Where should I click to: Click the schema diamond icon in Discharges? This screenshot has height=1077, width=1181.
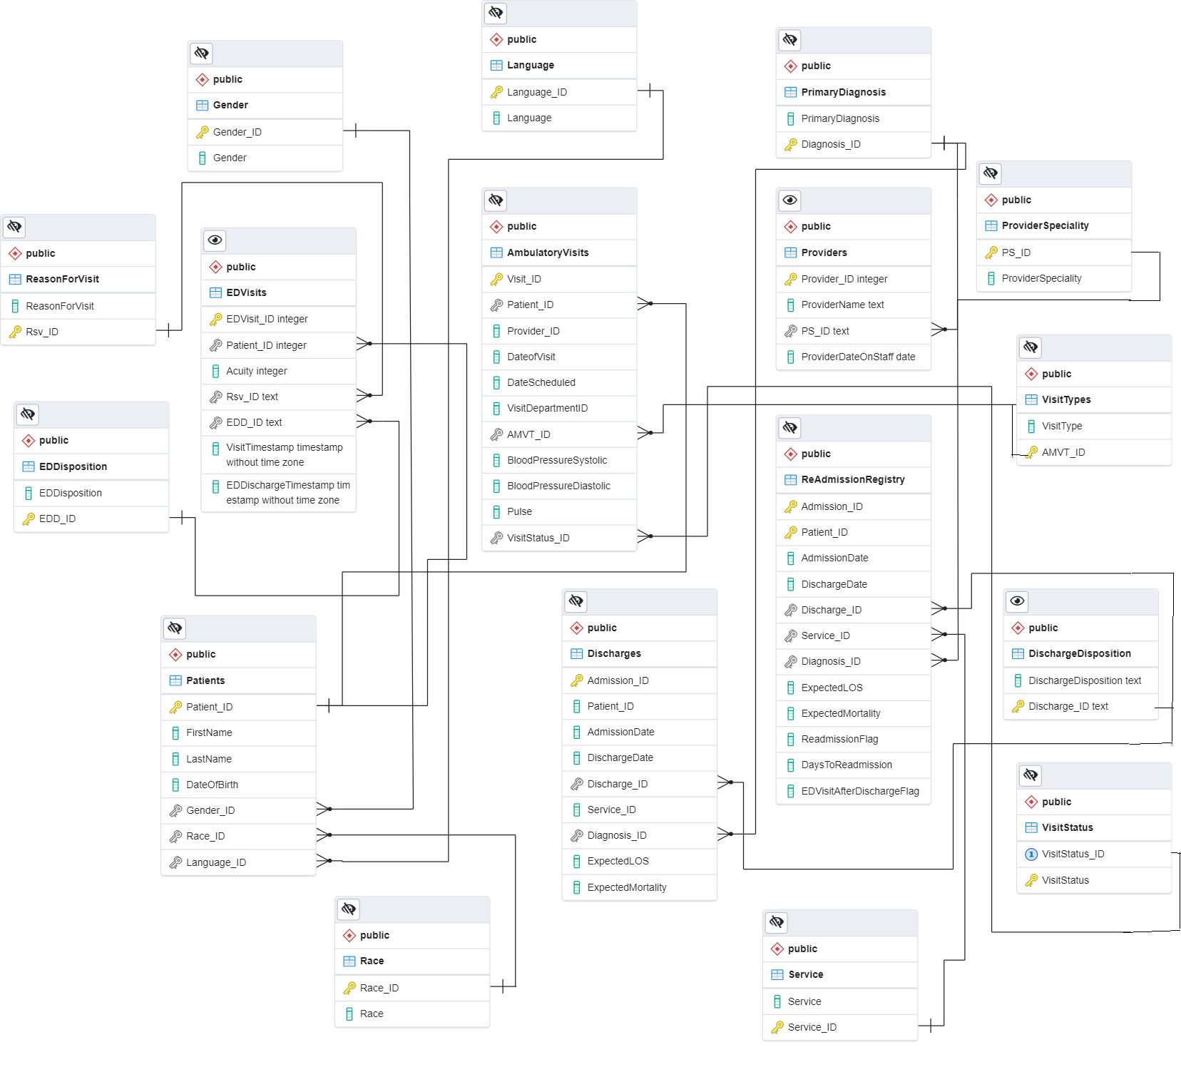576,628
